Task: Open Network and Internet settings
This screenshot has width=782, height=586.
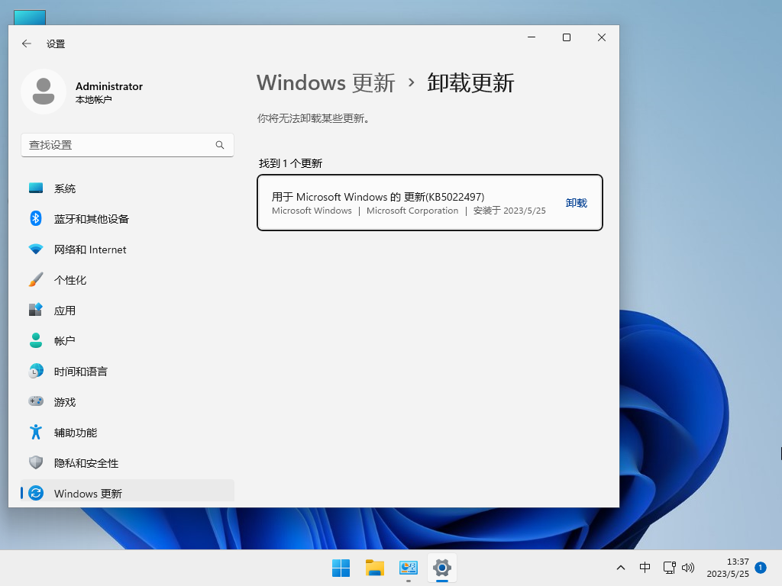Action: 89,249
